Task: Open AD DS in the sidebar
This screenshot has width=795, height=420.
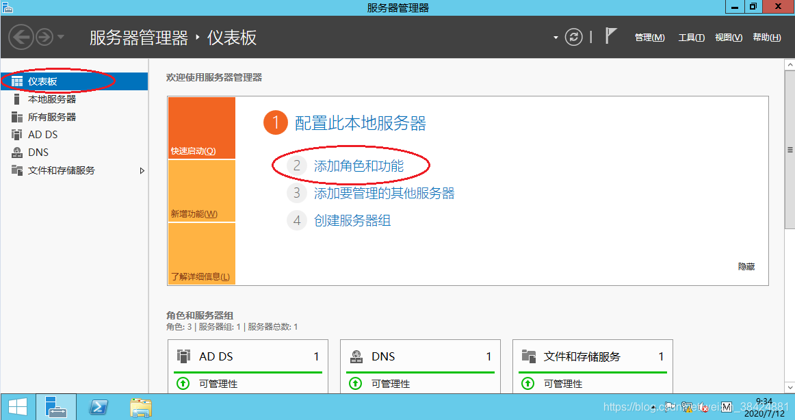Action: coord(74,135)
